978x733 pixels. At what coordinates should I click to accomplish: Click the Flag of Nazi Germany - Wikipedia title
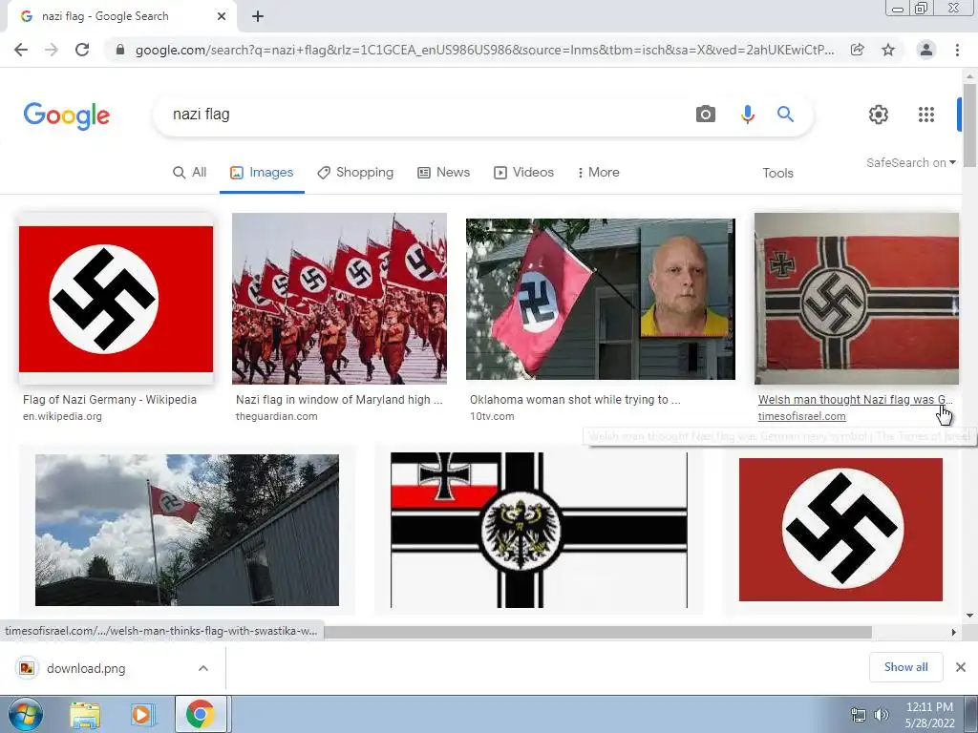tap(110, 400)
